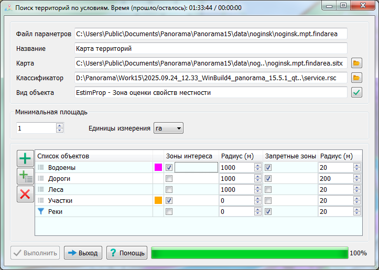Image resolution: width=379 pixels, height=270 pixels.
Task: Confirm object type with green checkmark icon
Action: [356, 93]
